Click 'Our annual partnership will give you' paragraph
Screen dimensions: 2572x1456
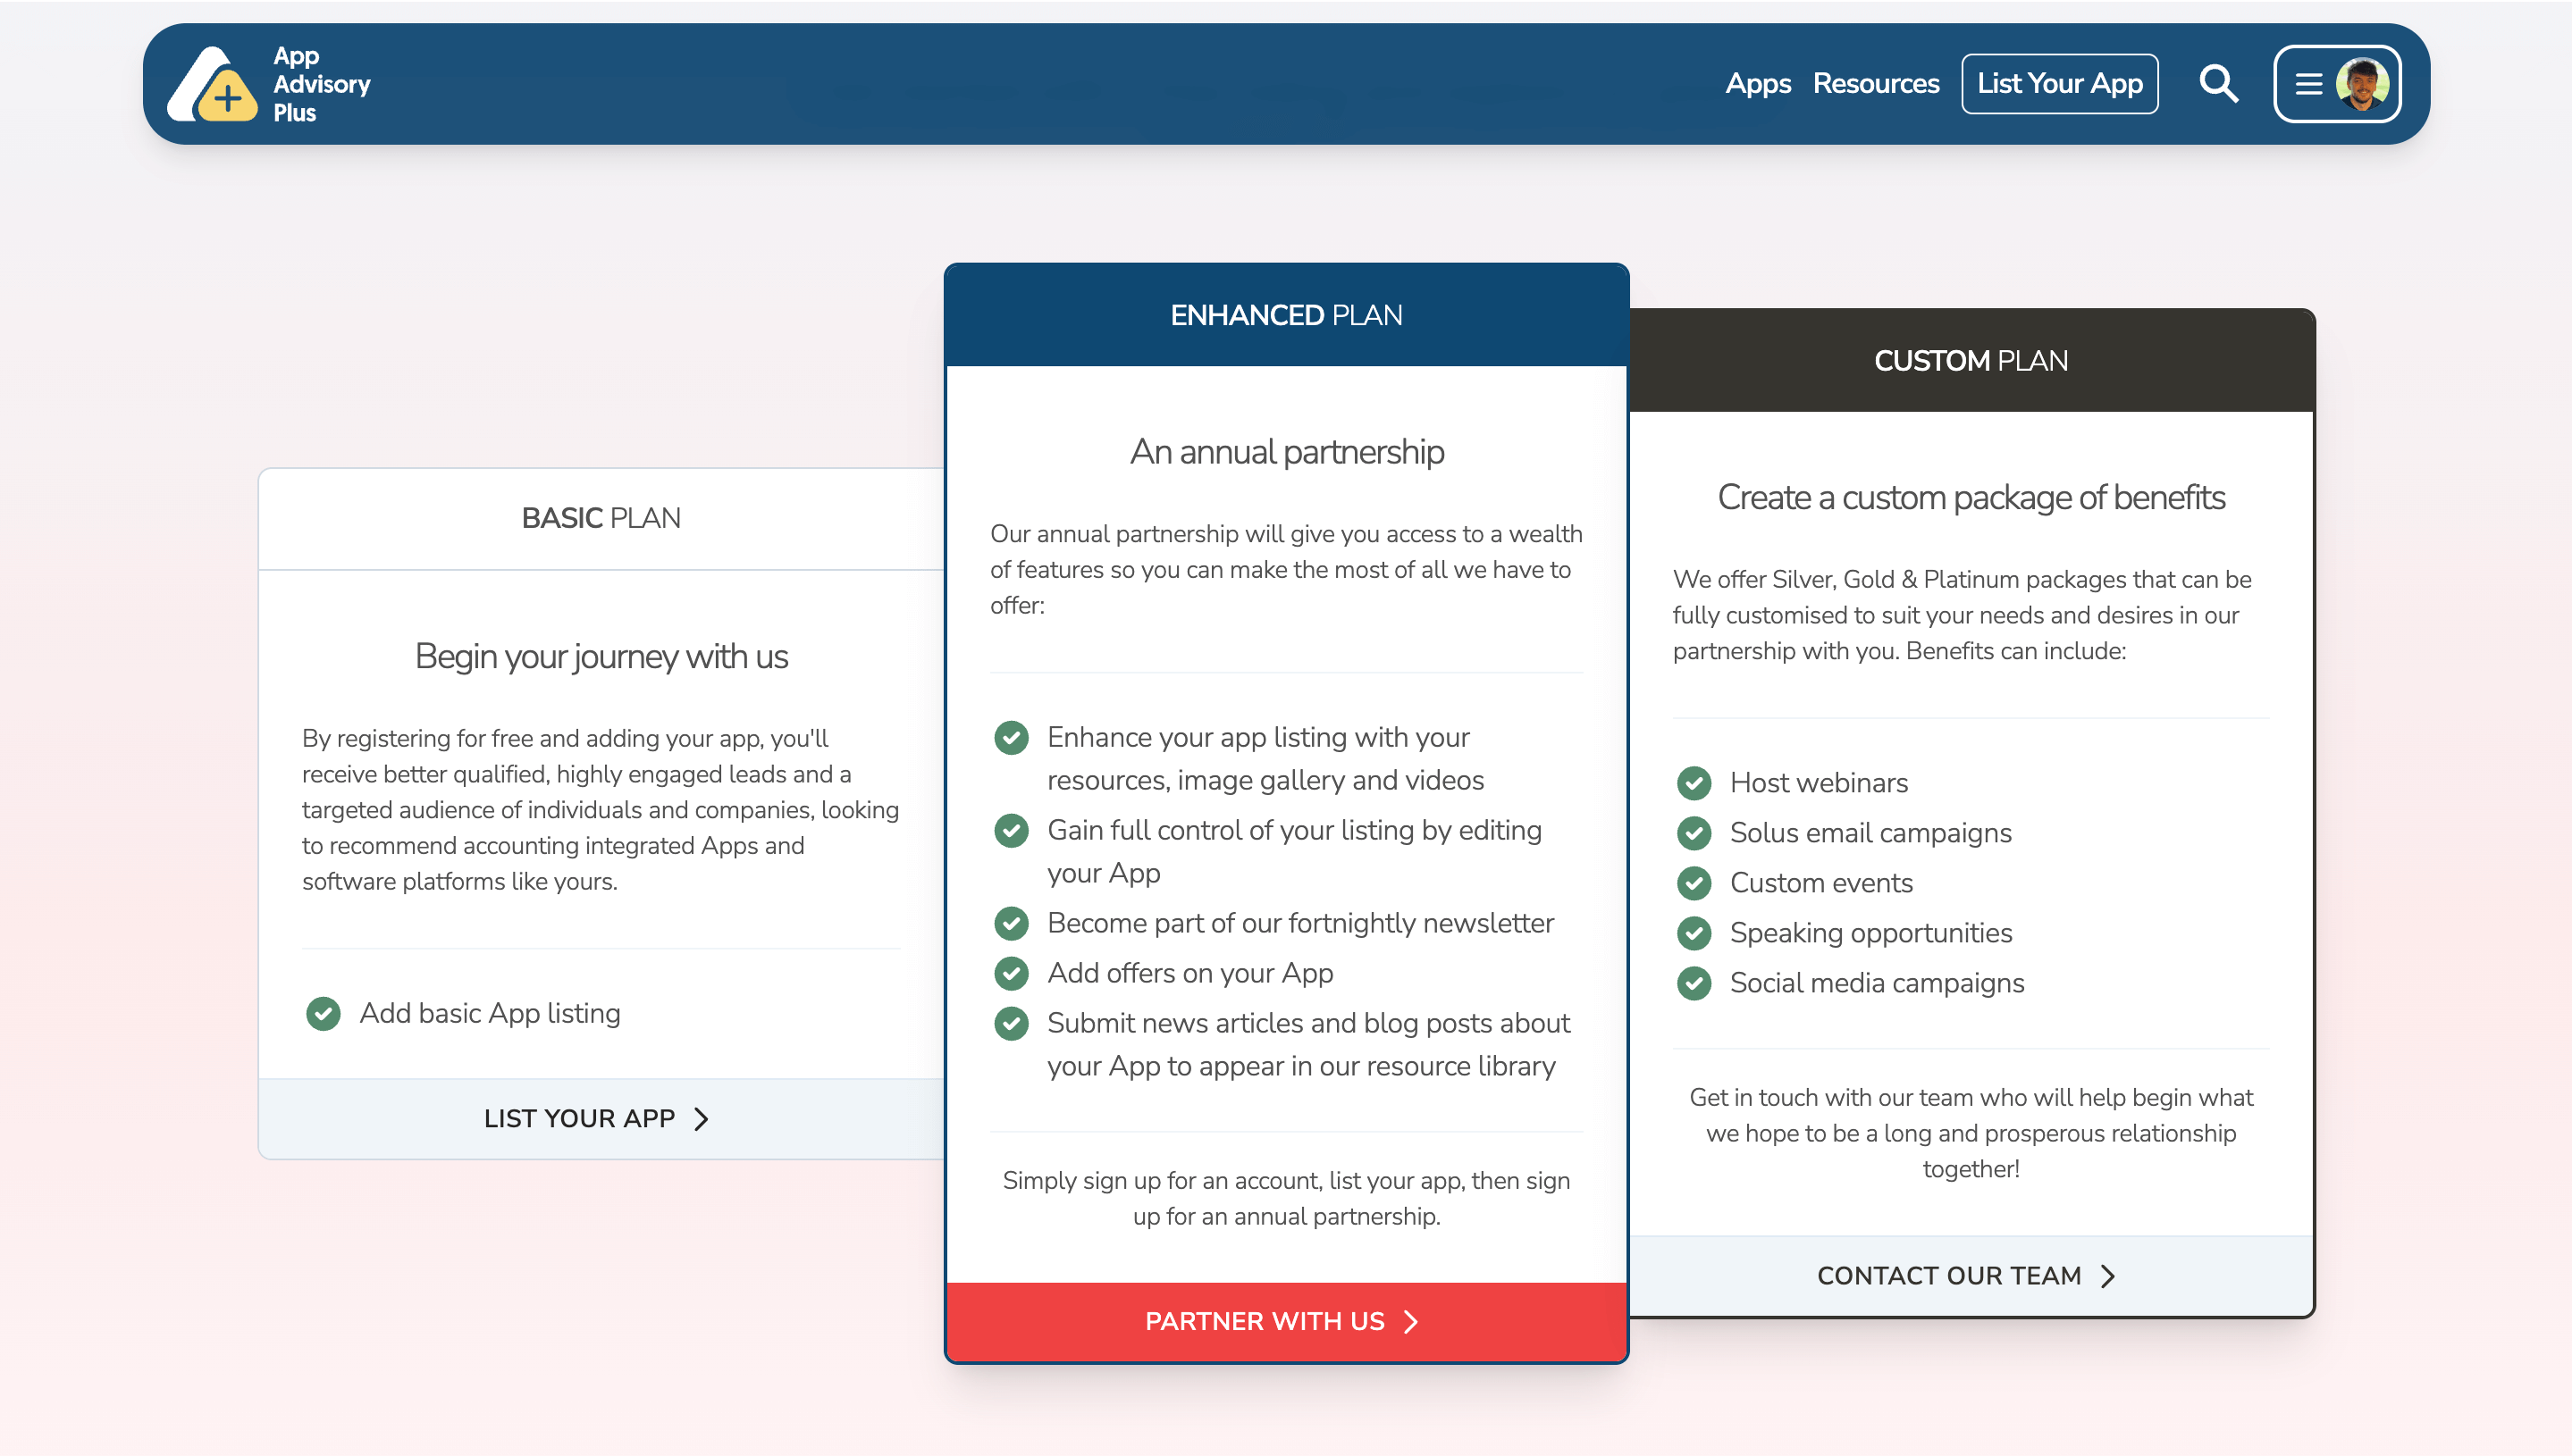pyautogui.click(x=1285, y=570)
